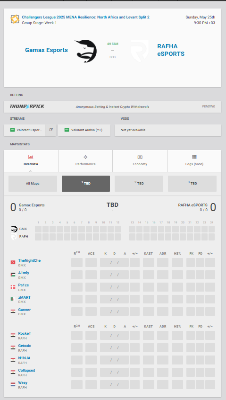Click Pa1ze's country flag
Image resolution: width=226 pixels, height=400 pixels.
[x=13, y=287]
